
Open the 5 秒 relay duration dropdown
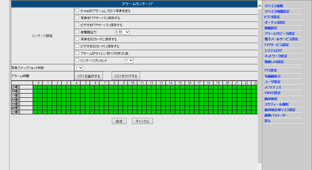(x=122, y=32)
